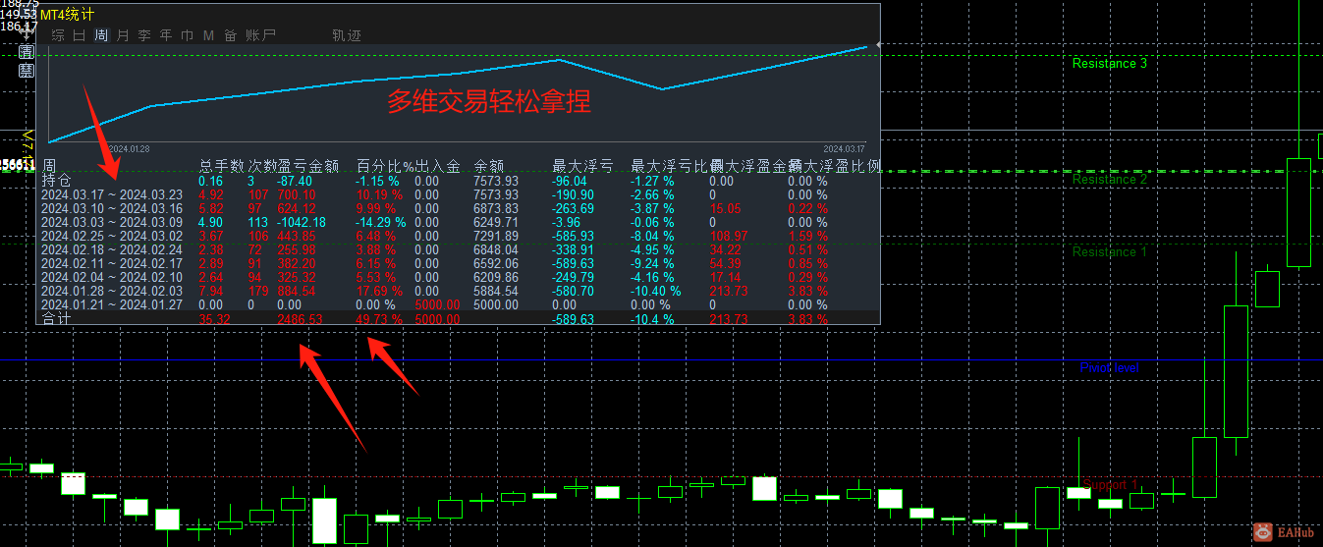Click the 总手数 column header
Image resolution: width=1323 pixels, height=547 pixels.
click(x=221, y=166)
